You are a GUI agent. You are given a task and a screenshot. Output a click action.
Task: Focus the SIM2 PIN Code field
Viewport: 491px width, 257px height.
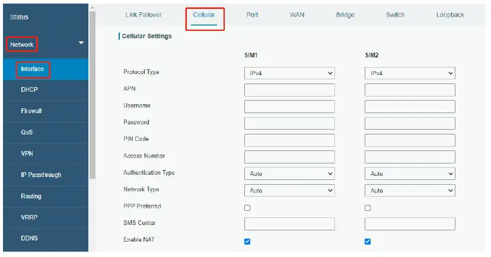click(x=409, y=140)
